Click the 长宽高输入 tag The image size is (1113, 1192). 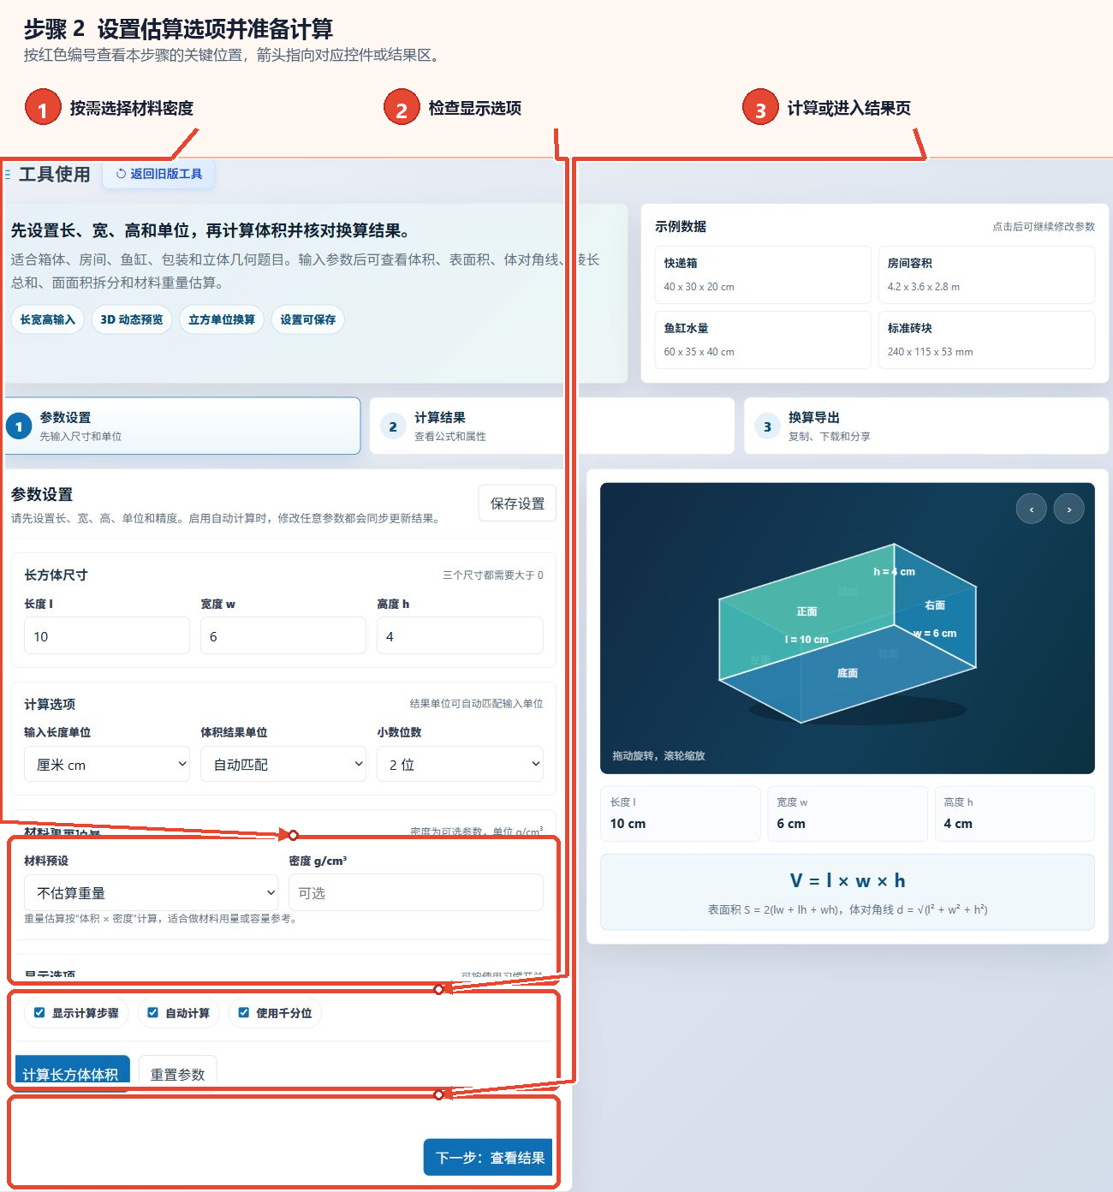click(48, 319)
